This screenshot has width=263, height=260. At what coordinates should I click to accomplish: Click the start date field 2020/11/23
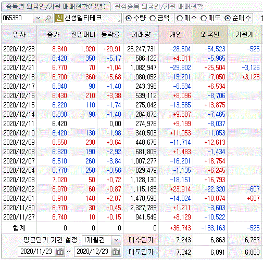click(36, 251)
